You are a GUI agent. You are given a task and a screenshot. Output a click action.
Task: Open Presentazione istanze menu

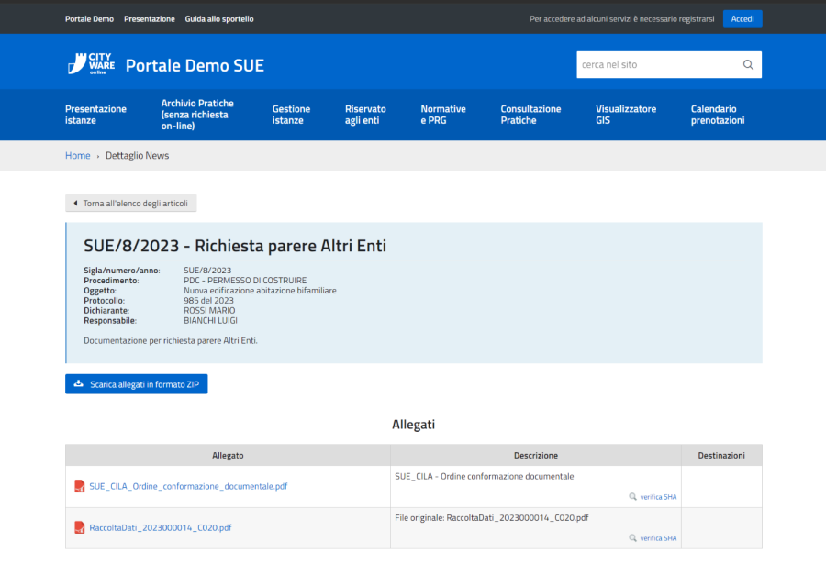[95, 115]
